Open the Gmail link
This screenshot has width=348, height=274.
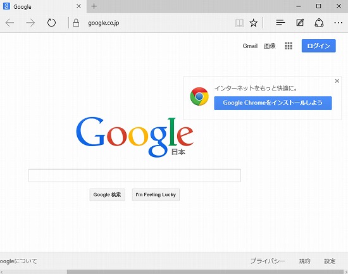point(250,46)
